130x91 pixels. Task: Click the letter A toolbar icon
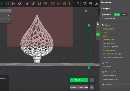click(96, 4)
